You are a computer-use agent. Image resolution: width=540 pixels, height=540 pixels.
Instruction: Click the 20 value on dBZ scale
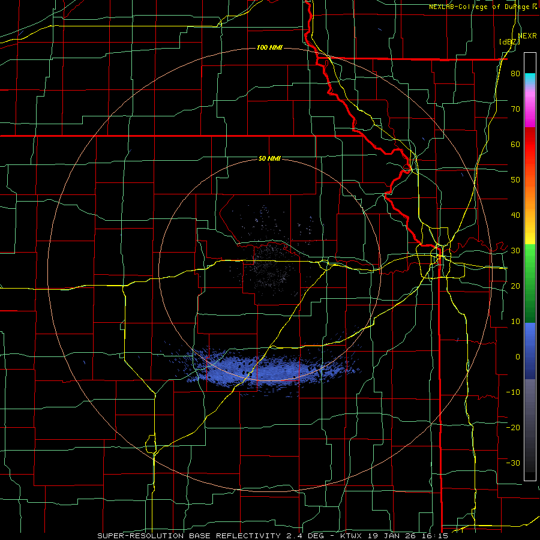[515, 286]
